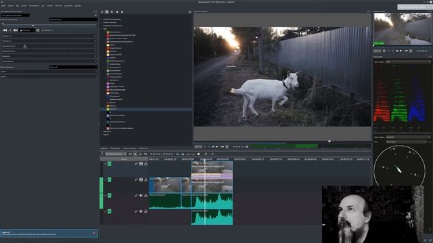Show favorite effects with the star icon above the list
The height and width of the screenshot is (243, 433).
pos(122,12)
